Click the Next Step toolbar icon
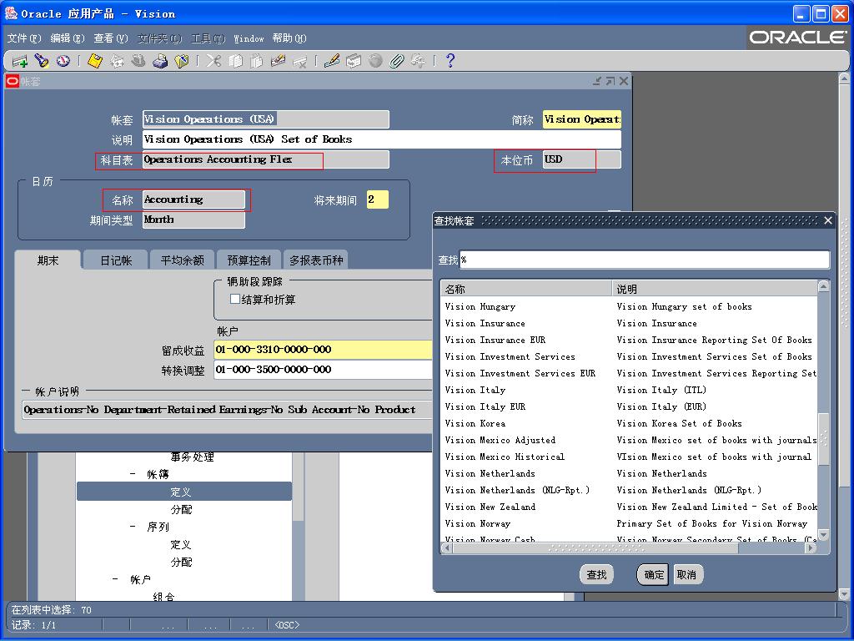 tap(117, 61)
